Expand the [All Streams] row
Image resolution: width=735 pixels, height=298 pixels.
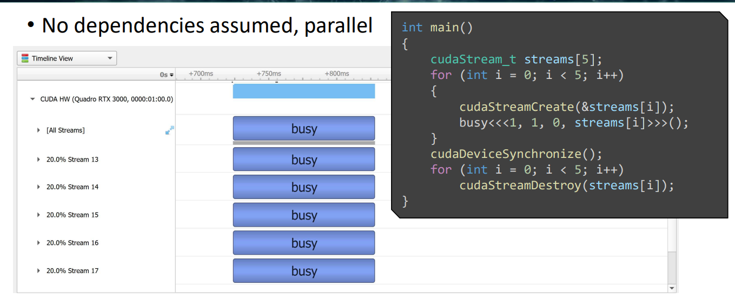tap(38, 130)
